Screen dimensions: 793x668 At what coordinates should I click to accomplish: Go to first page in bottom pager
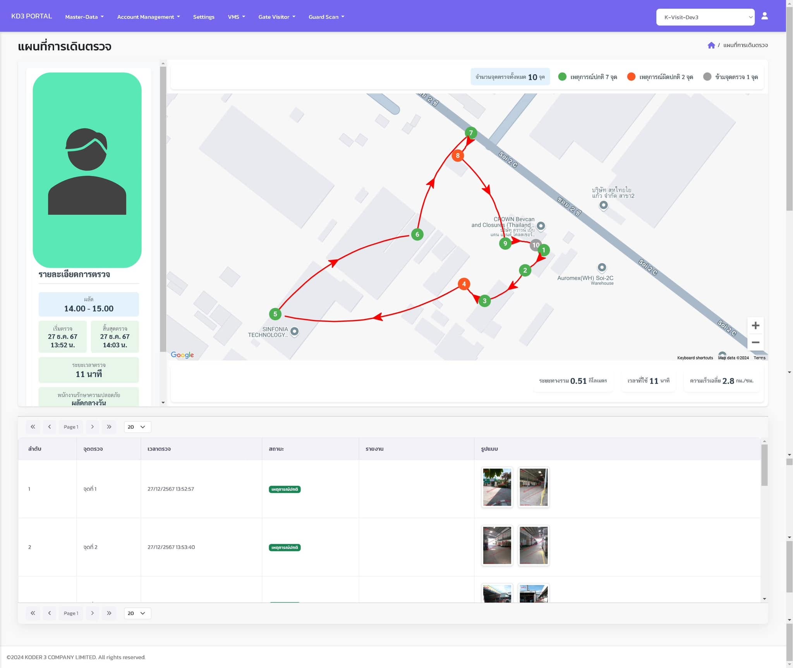click(x=33, y=613)
